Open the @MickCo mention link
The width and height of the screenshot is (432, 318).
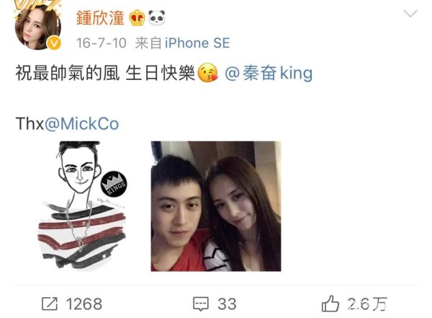(81, 123)
